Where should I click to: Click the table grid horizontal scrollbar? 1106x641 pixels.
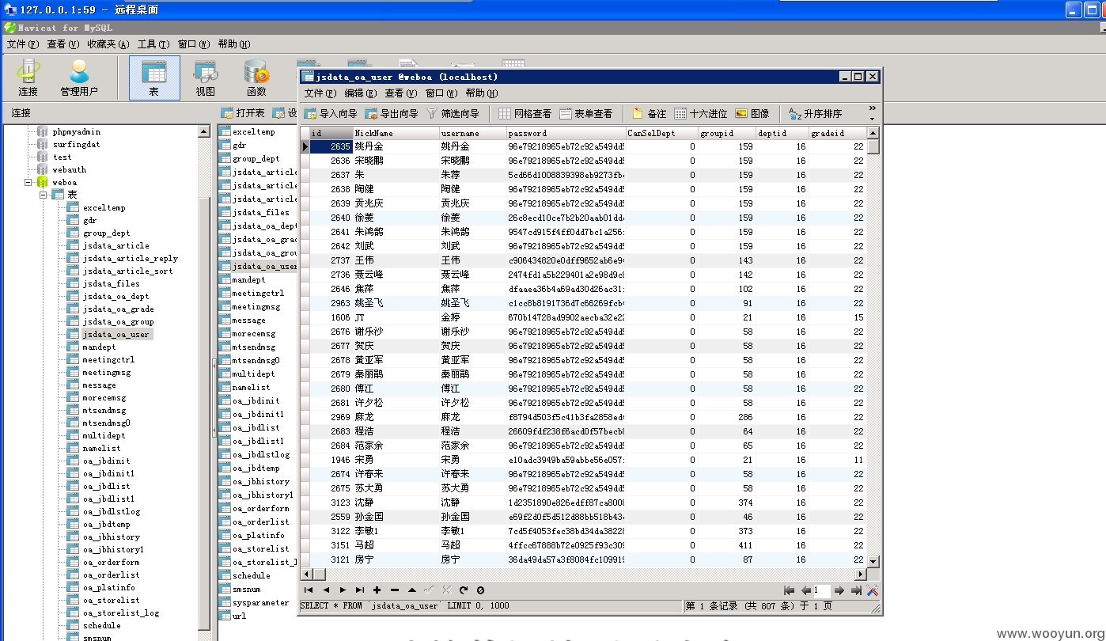[584, 574]
